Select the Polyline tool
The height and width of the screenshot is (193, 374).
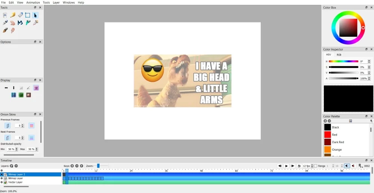tap(20, 23)
